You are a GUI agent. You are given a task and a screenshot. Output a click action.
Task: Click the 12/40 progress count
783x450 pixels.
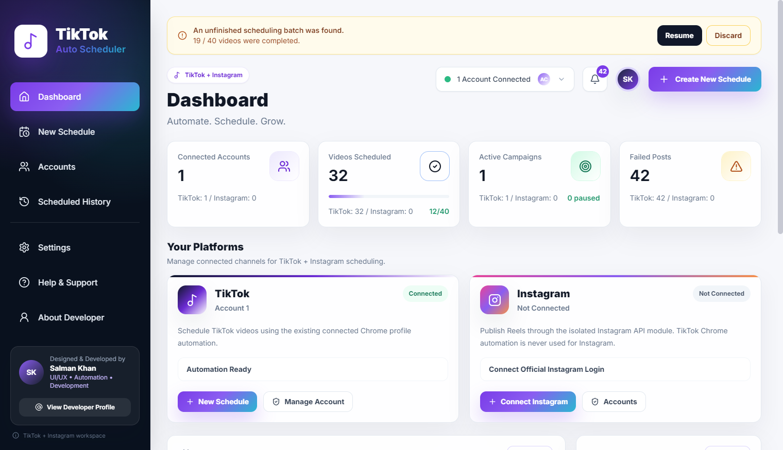click(x=439, y=211)
